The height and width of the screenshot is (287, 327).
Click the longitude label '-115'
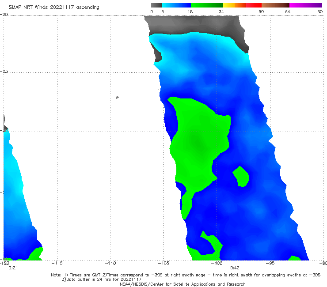click(x=57, y=263)
